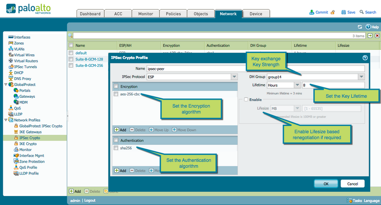Screen dimensions: 381x205
Task: Click the Tasks icon in footer
Action: pos(349,201)
